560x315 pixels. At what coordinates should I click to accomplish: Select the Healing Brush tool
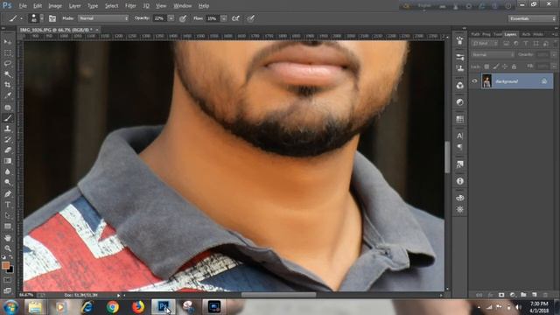click(8, 107)
